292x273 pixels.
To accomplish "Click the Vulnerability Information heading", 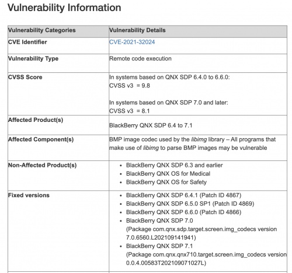I will 64,8.
